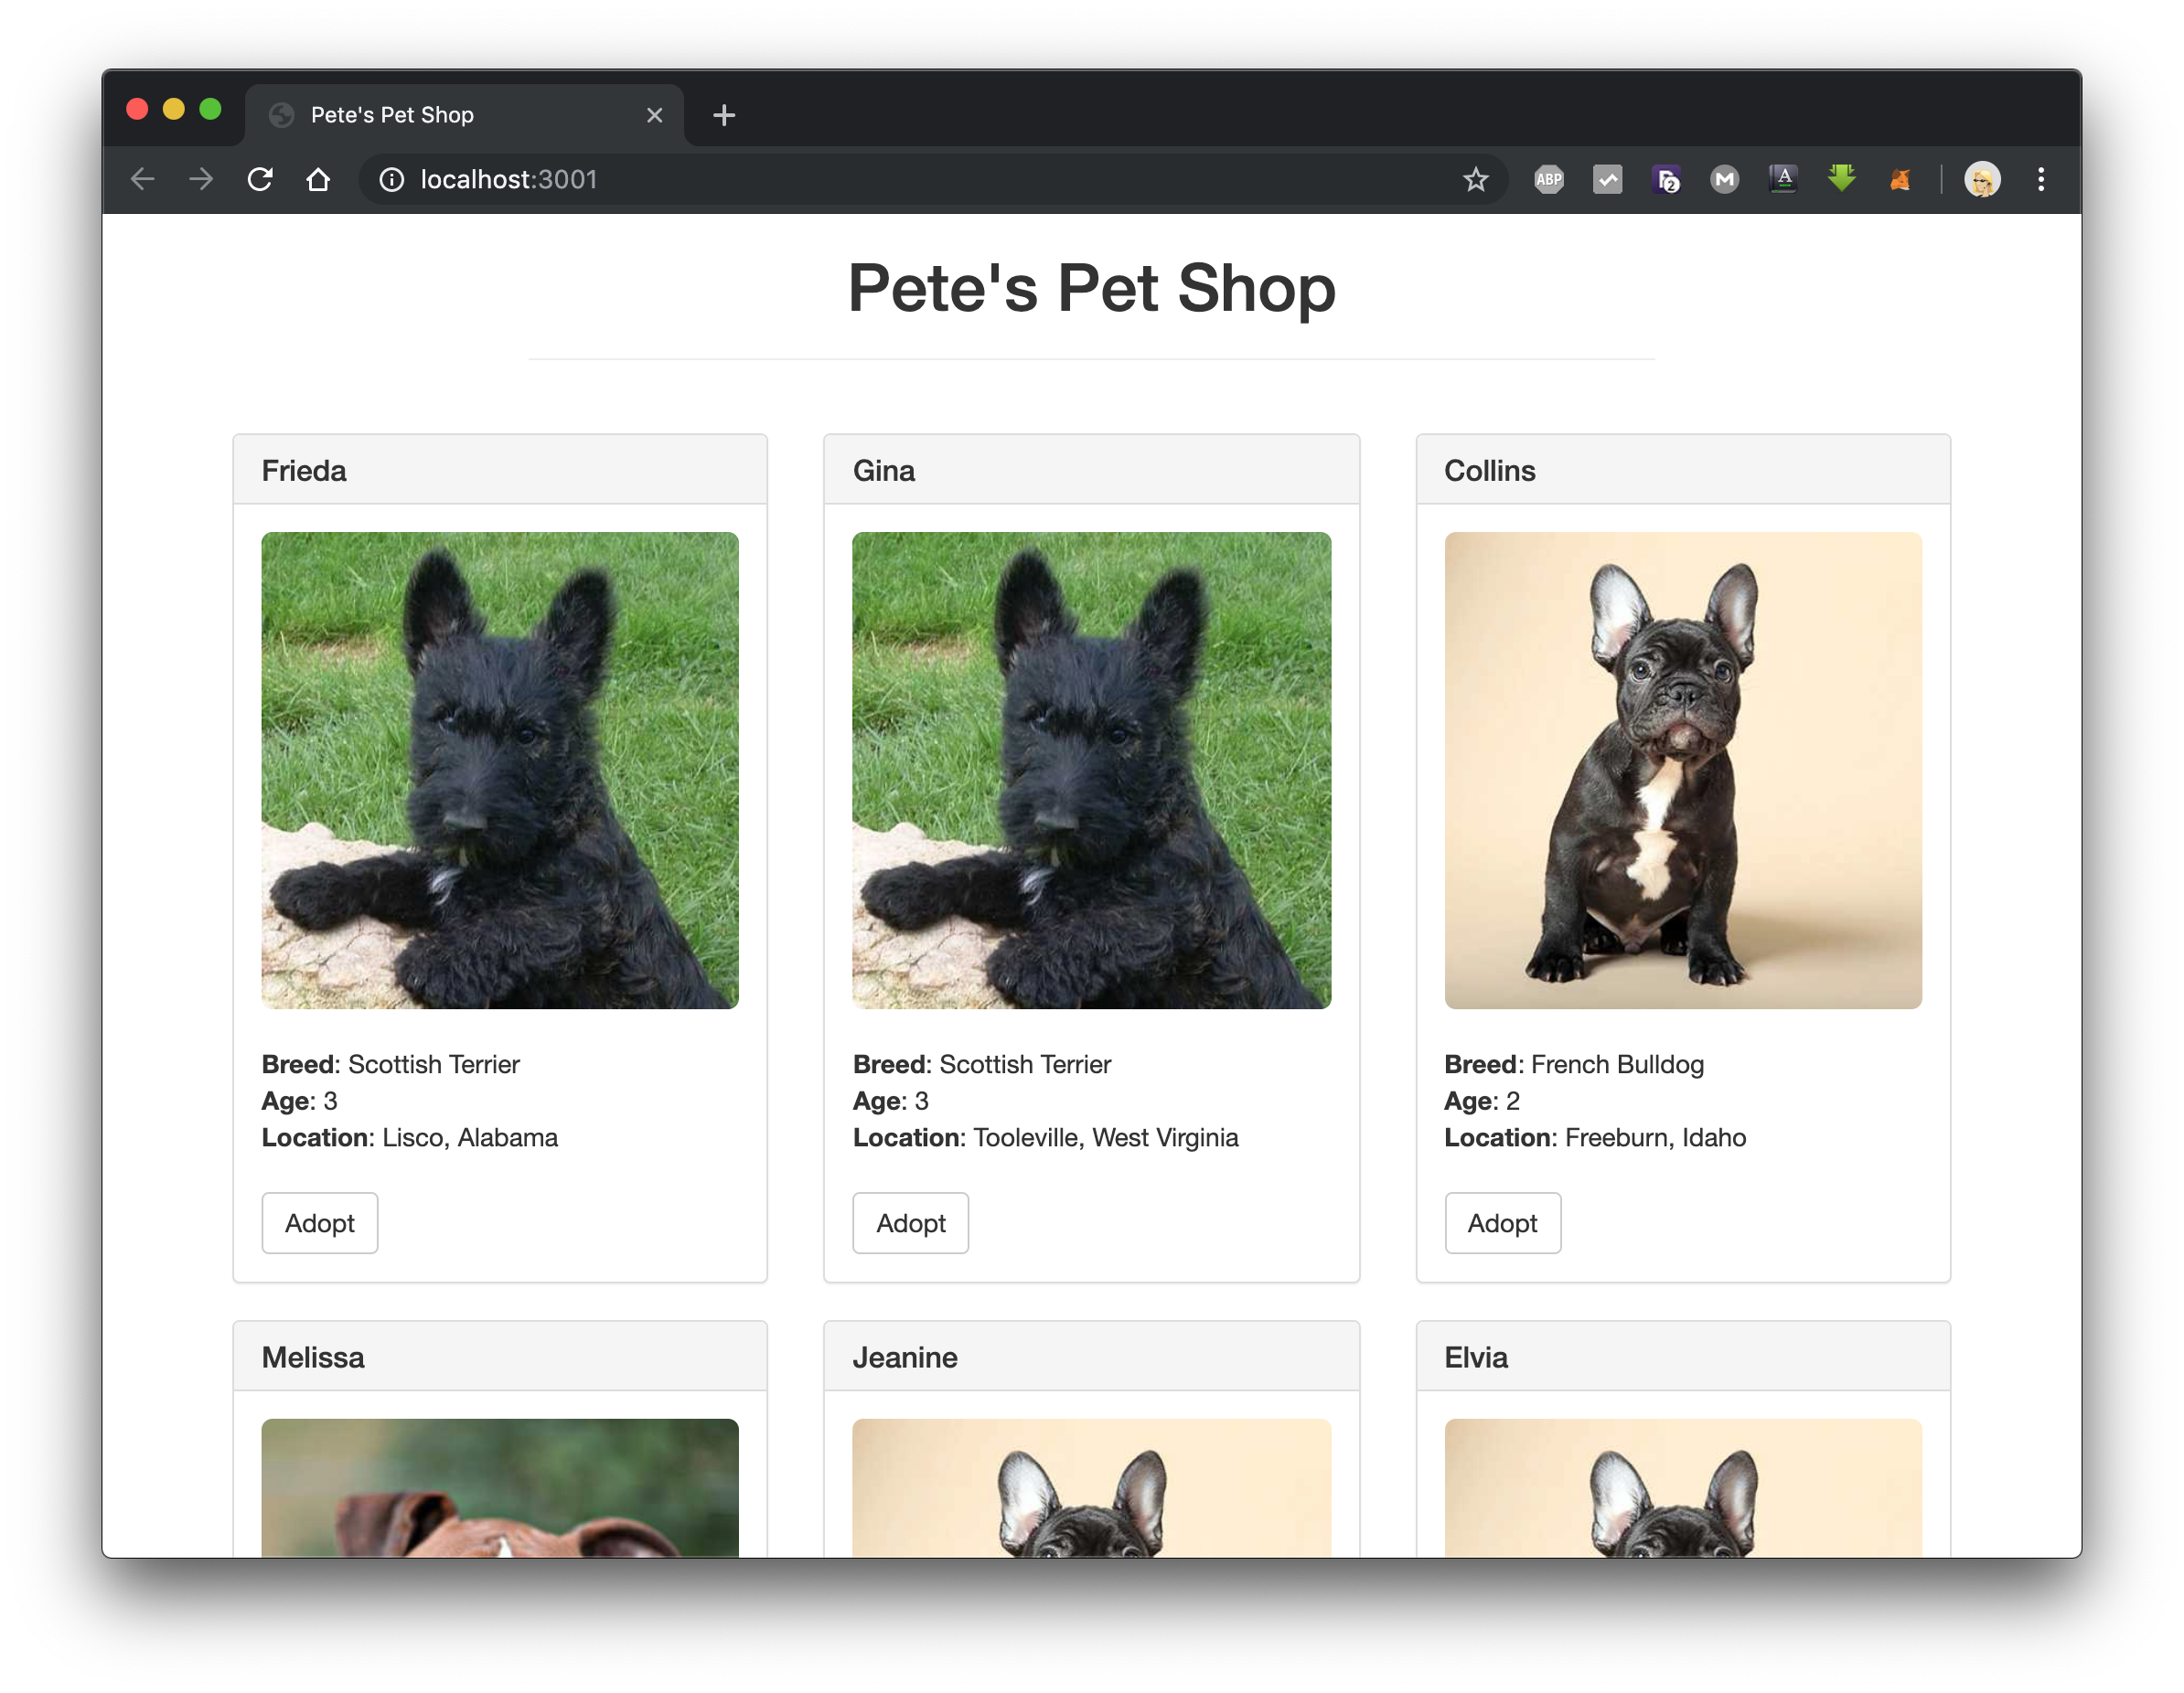
Task: Click Collins' French Bulldog photo
Action: tap(1682, 770)
